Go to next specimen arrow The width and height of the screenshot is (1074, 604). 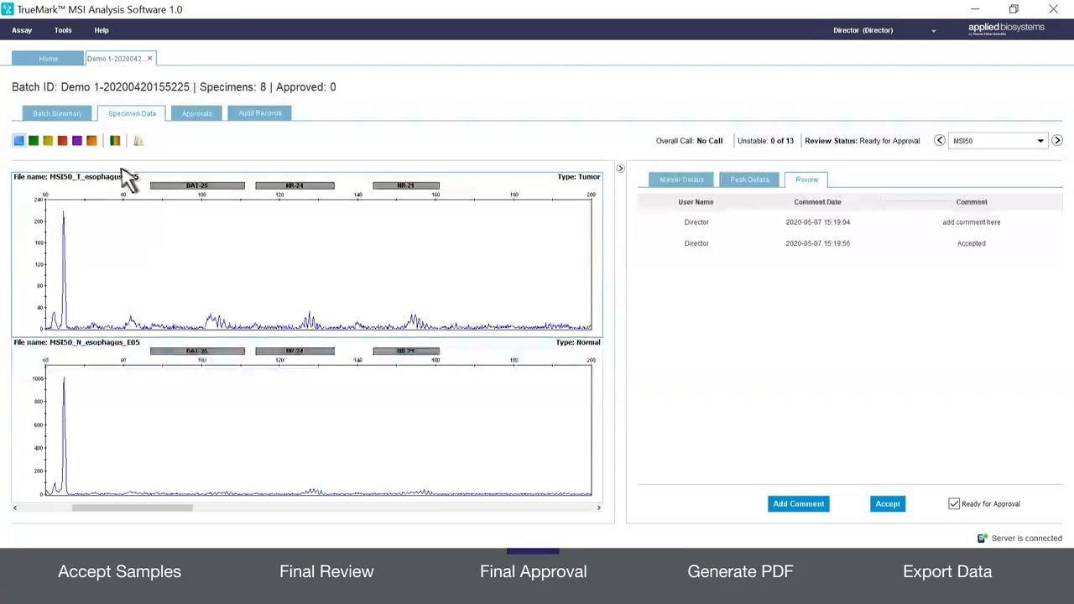coord(1057,141)
